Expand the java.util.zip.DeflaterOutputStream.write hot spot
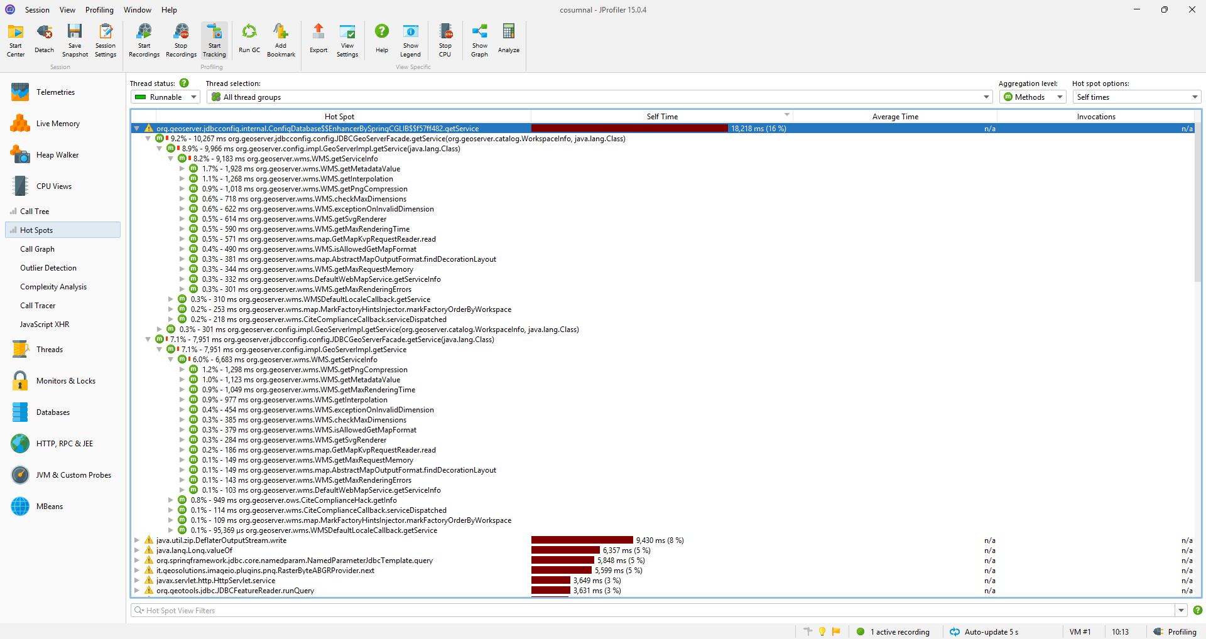1206x639 pixels. click(137, 540)
